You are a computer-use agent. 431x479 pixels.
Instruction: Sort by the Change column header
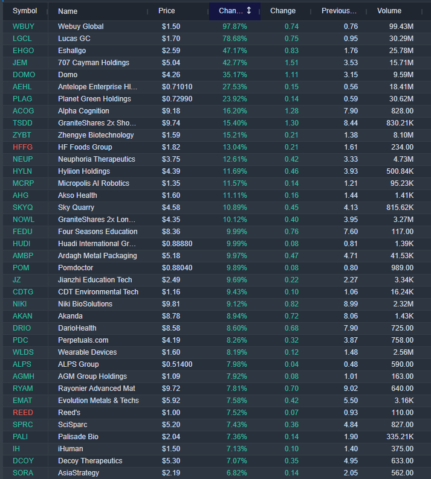tap(283, 11)
